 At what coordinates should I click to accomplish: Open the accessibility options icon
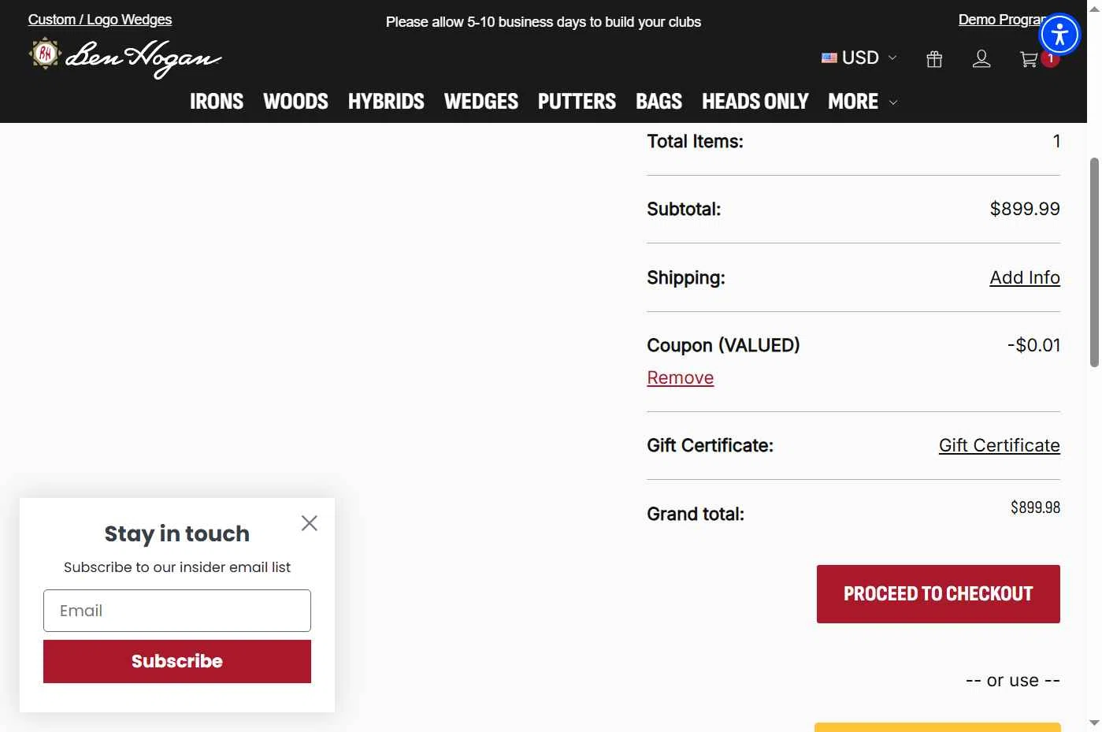(x=1059, y=34)
